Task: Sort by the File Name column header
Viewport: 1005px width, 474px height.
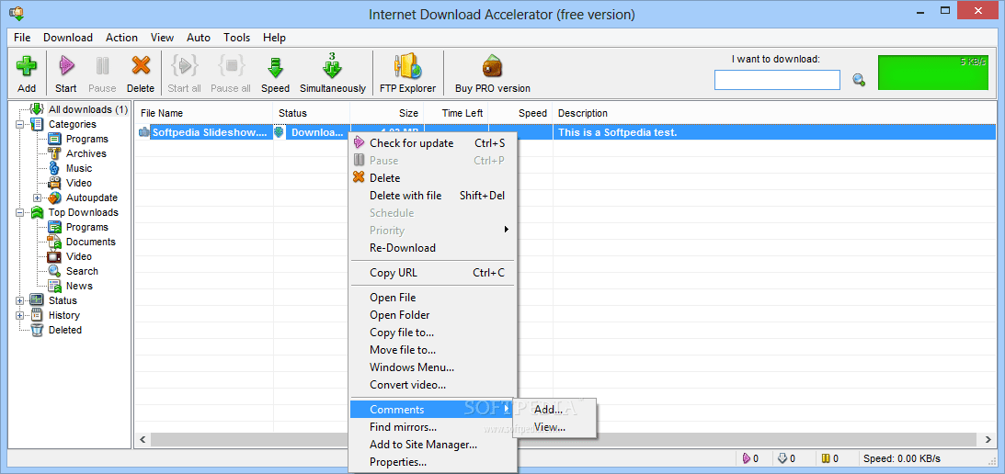Action: tap(204, 113)
